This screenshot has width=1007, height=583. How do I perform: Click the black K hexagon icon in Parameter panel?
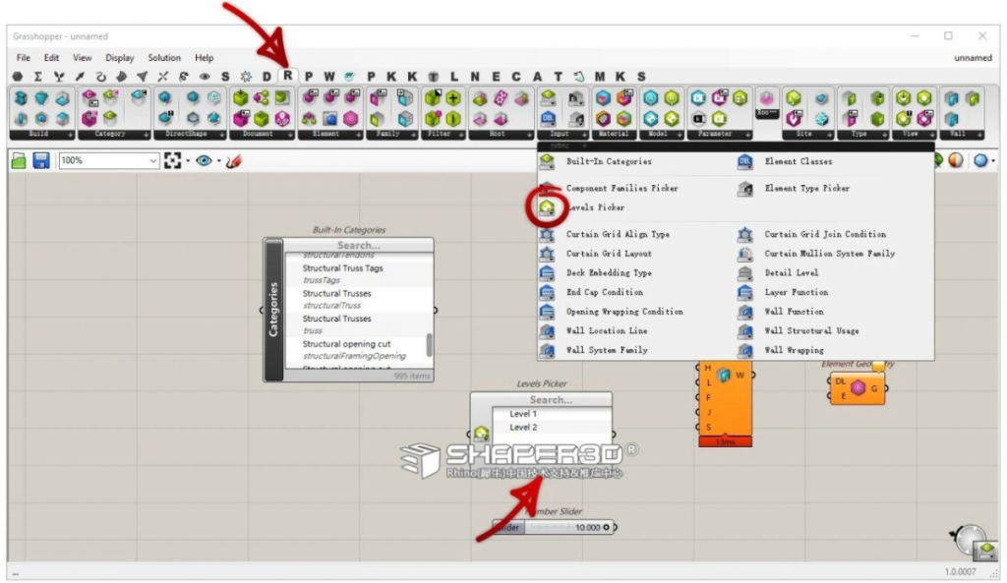click(x=699, y=118)
